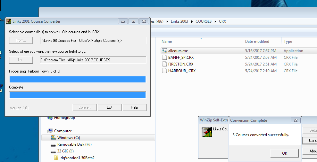The height and width of the screenshot is (162, 317).
Task: Click the Processing Harbour Town progress bar
Action: [78, 79]
